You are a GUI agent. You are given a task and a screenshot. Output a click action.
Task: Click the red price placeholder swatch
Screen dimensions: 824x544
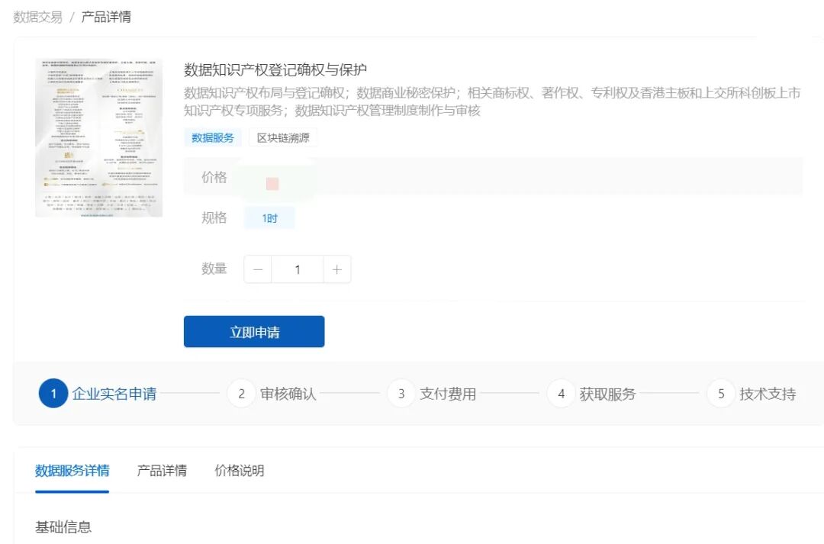(273, 182)
